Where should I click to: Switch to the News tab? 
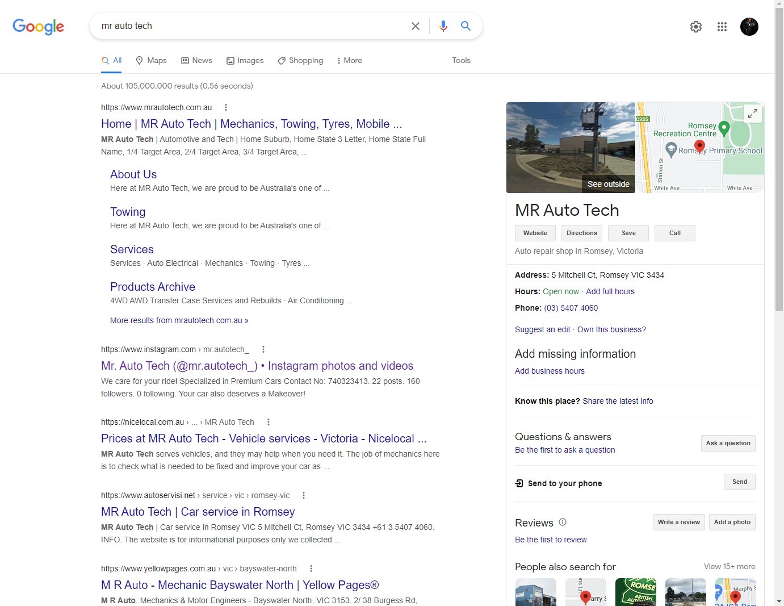pos(196,60)
